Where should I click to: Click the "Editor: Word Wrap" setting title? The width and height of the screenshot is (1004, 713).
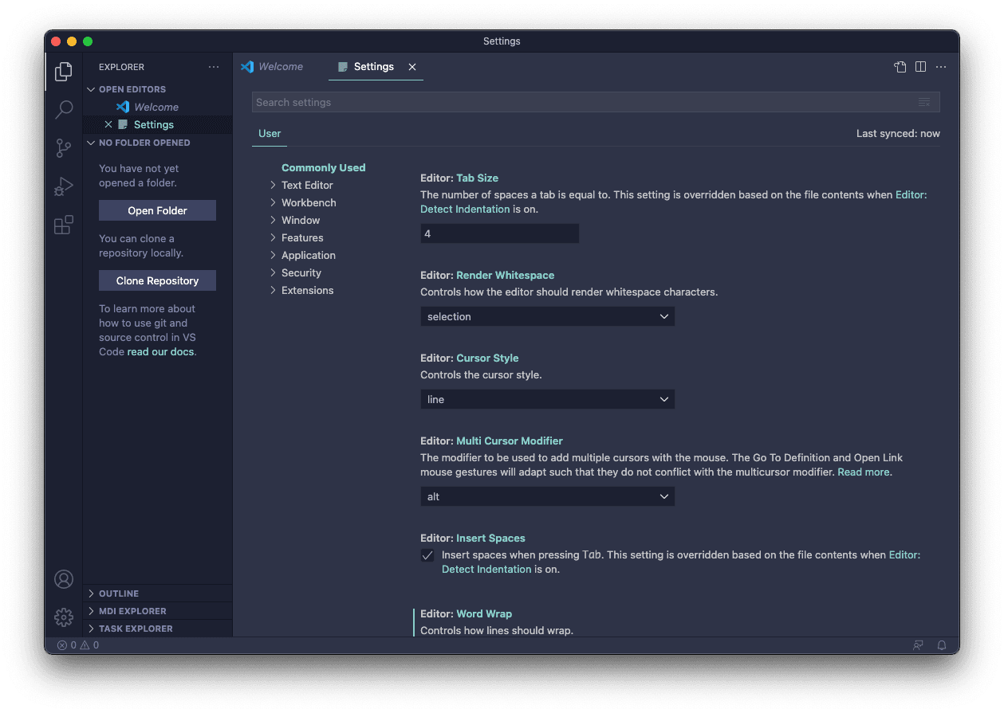(467, 613)
